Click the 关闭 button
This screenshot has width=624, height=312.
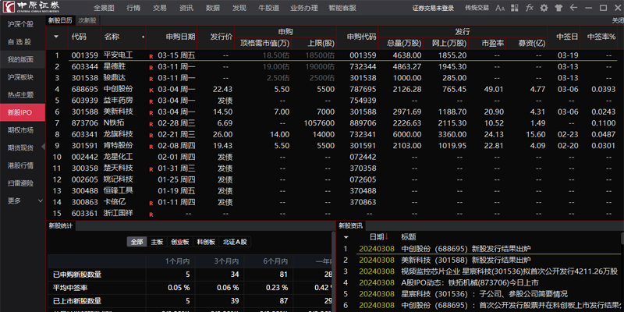pos(618,20)
